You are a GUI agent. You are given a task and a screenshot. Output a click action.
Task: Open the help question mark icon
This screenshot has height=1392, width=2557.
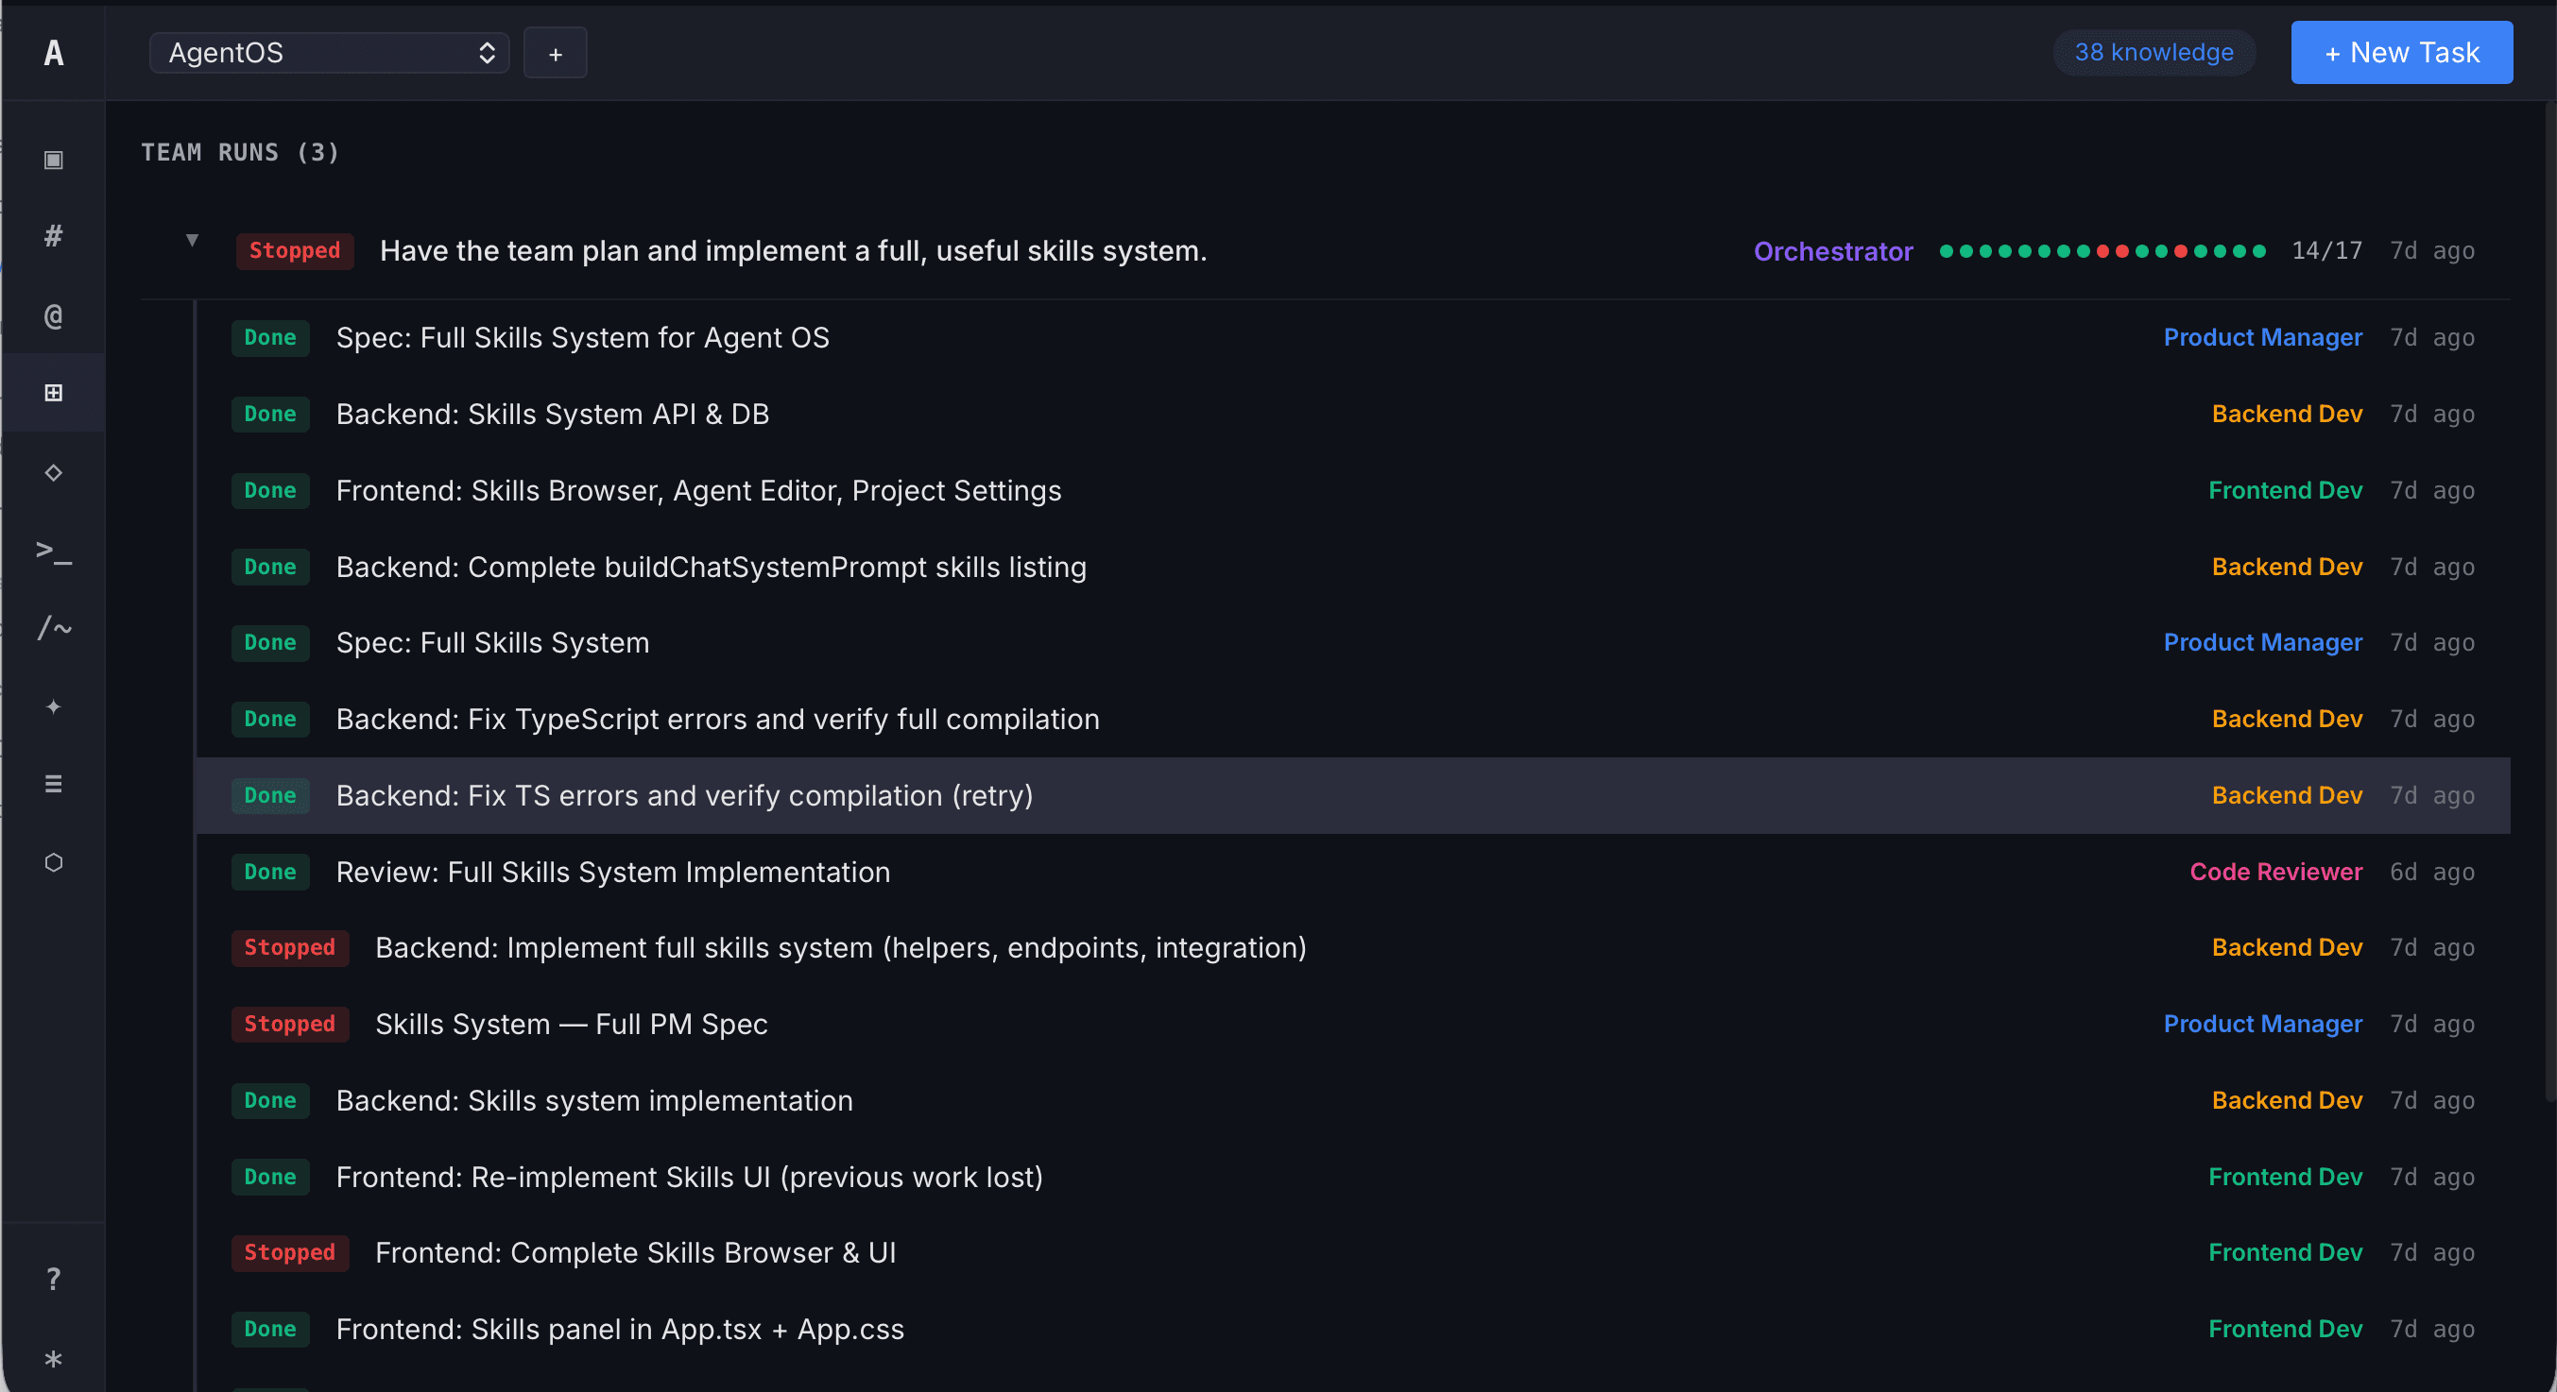[54, 1278]
